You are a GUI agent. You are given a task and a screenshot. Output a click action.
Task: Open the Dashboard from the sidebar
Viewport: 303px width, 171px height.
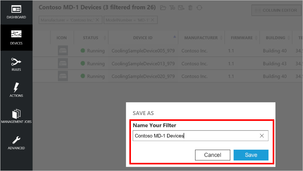(x=16, y=12)
